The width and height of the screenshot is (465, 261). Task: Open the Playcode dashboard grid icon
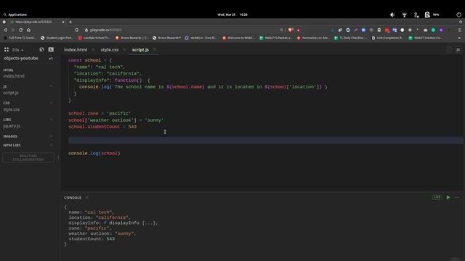(7, 50)
